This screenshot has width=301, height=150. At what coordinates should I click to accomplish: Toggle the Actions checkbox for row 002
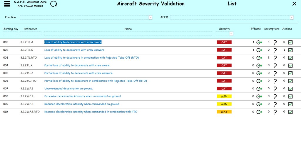tap(290, 50)
